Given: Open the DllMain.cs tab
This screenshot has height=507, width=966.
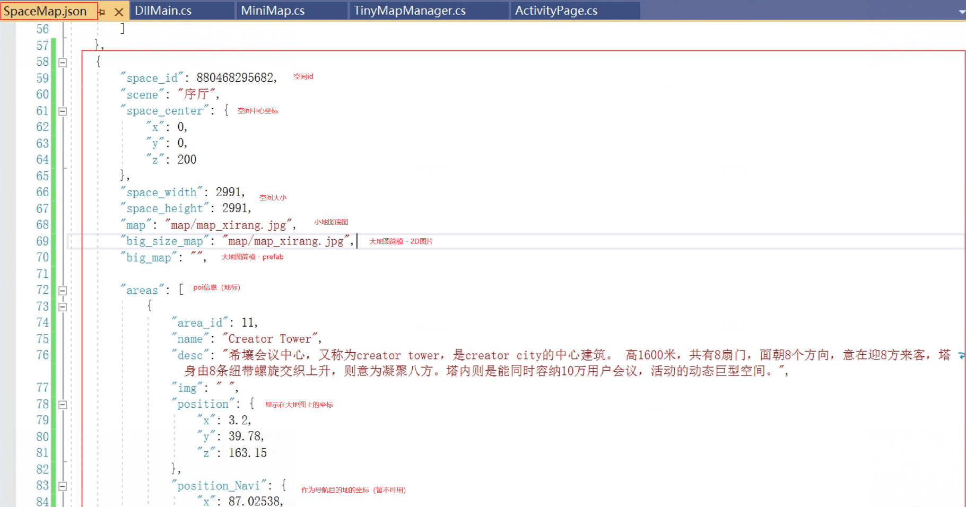Looking at the screenshot, I should click(163, 11).
